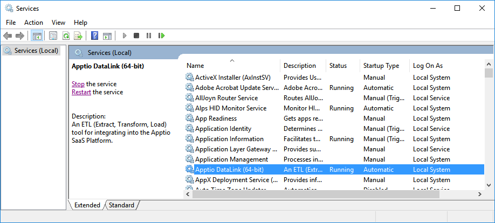The height and width of the screenshot is (223, 495).
Task: Click the Back arrow in toolbar
Action: 8,36
